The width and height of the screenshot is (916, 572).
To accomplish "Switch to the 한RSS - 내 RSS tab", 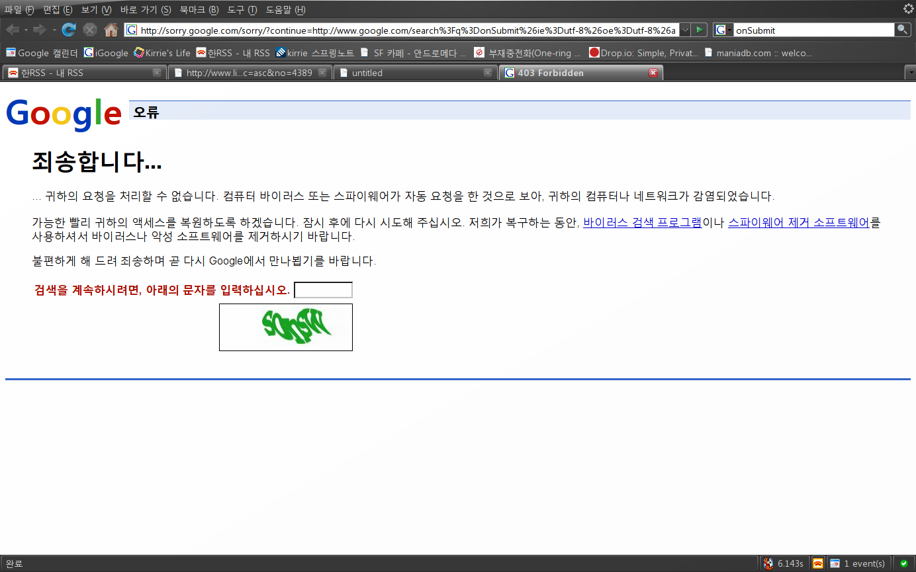I will point(83,73).
